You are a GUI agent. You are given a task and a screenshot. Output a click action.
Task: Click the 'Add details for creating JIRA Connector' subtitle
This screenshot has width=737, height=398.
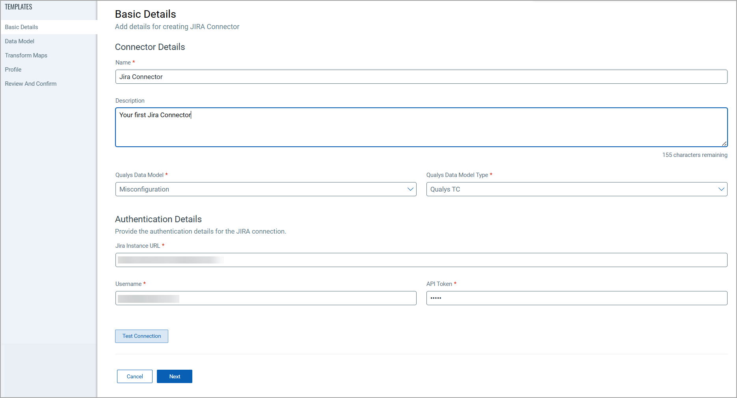pyautogui.click(x=177, y=27)
